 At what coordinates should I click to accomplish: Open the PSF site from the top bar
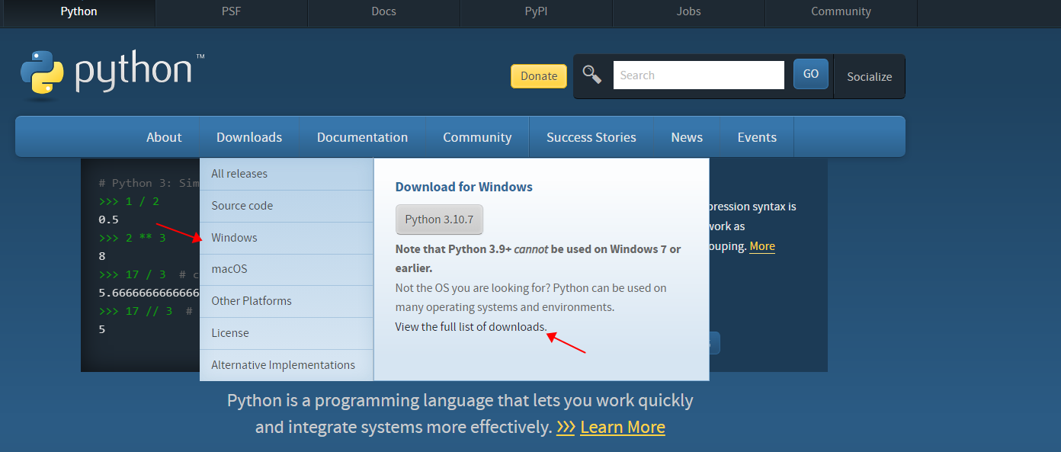(x=230, y=11)
